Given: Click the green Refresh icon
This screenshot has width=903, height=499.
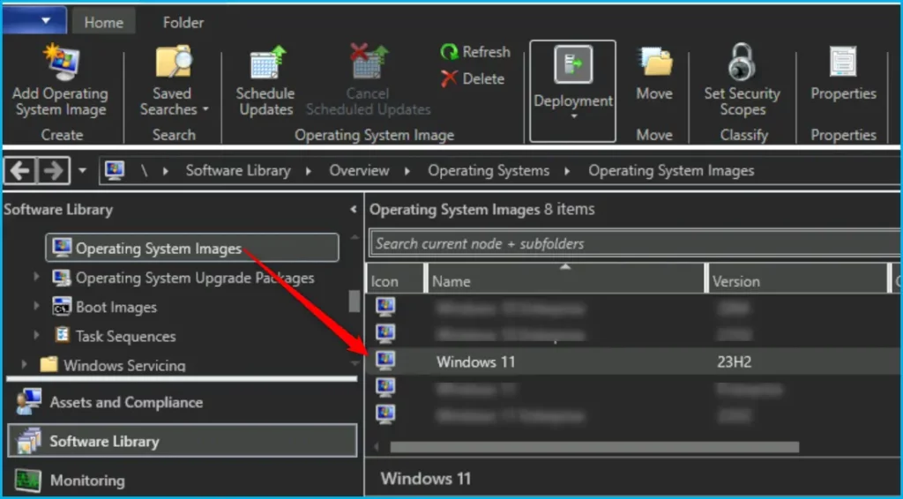Looking at the screenshot, I should pyautogui.click(x=449, y=52).
